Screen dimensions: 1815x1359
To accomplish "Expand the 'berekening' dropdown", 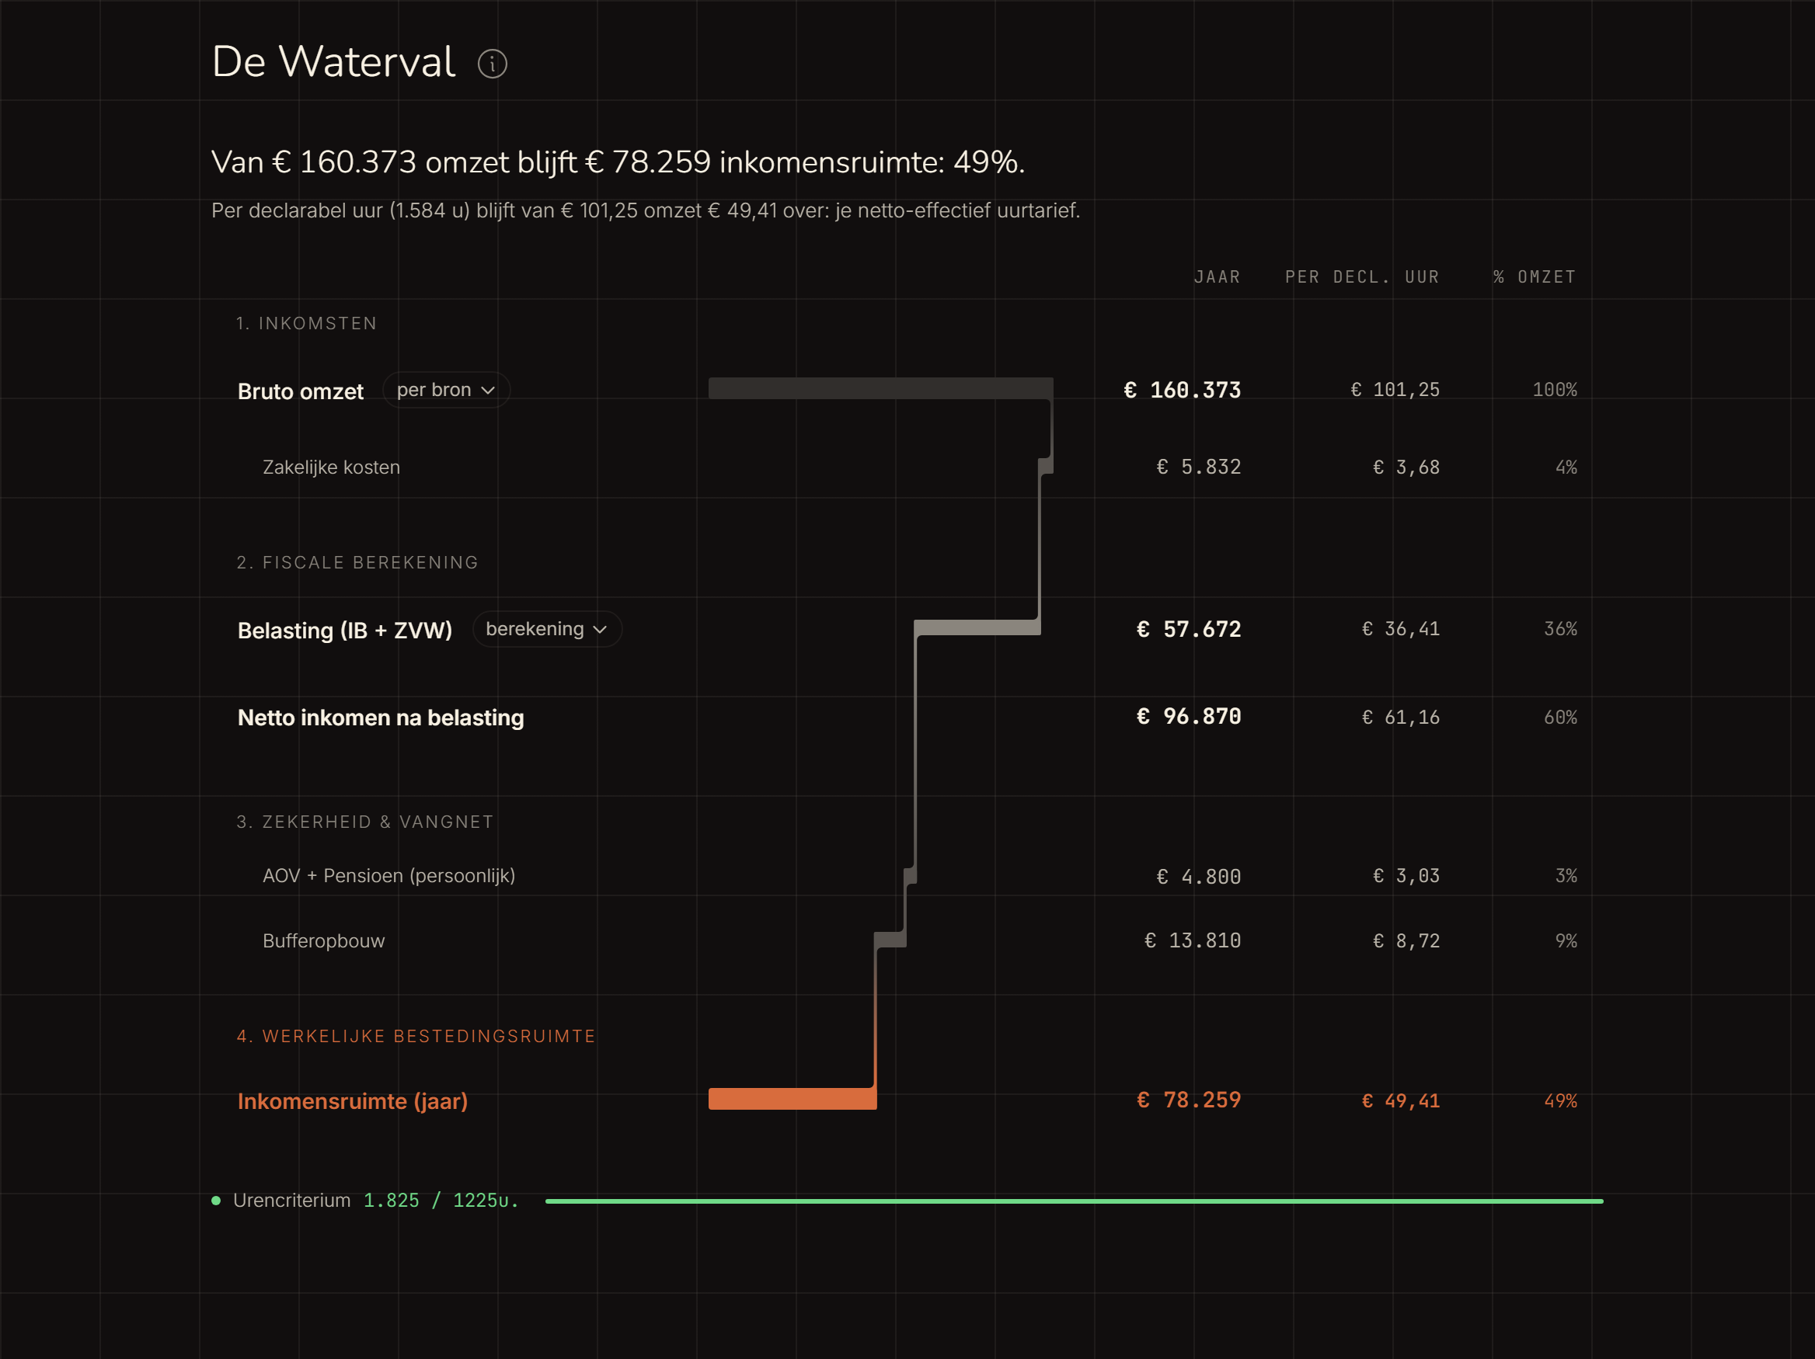I will [x=546, y=629].
